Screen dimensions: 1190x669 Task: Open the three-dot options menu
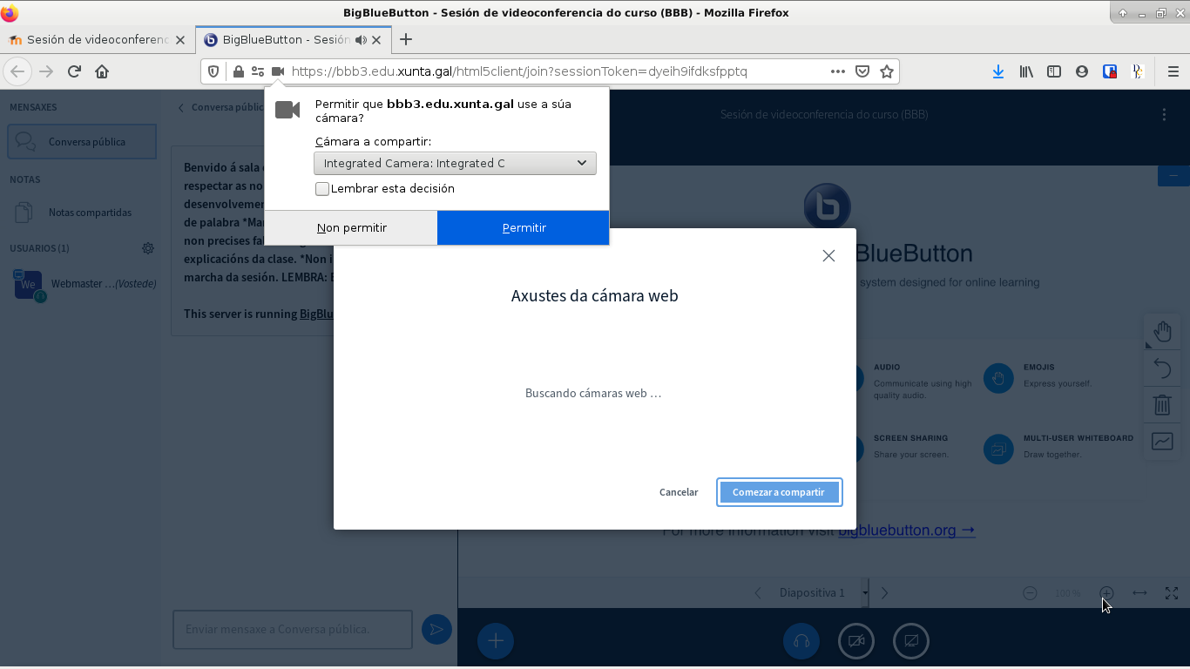[1164, 114]
